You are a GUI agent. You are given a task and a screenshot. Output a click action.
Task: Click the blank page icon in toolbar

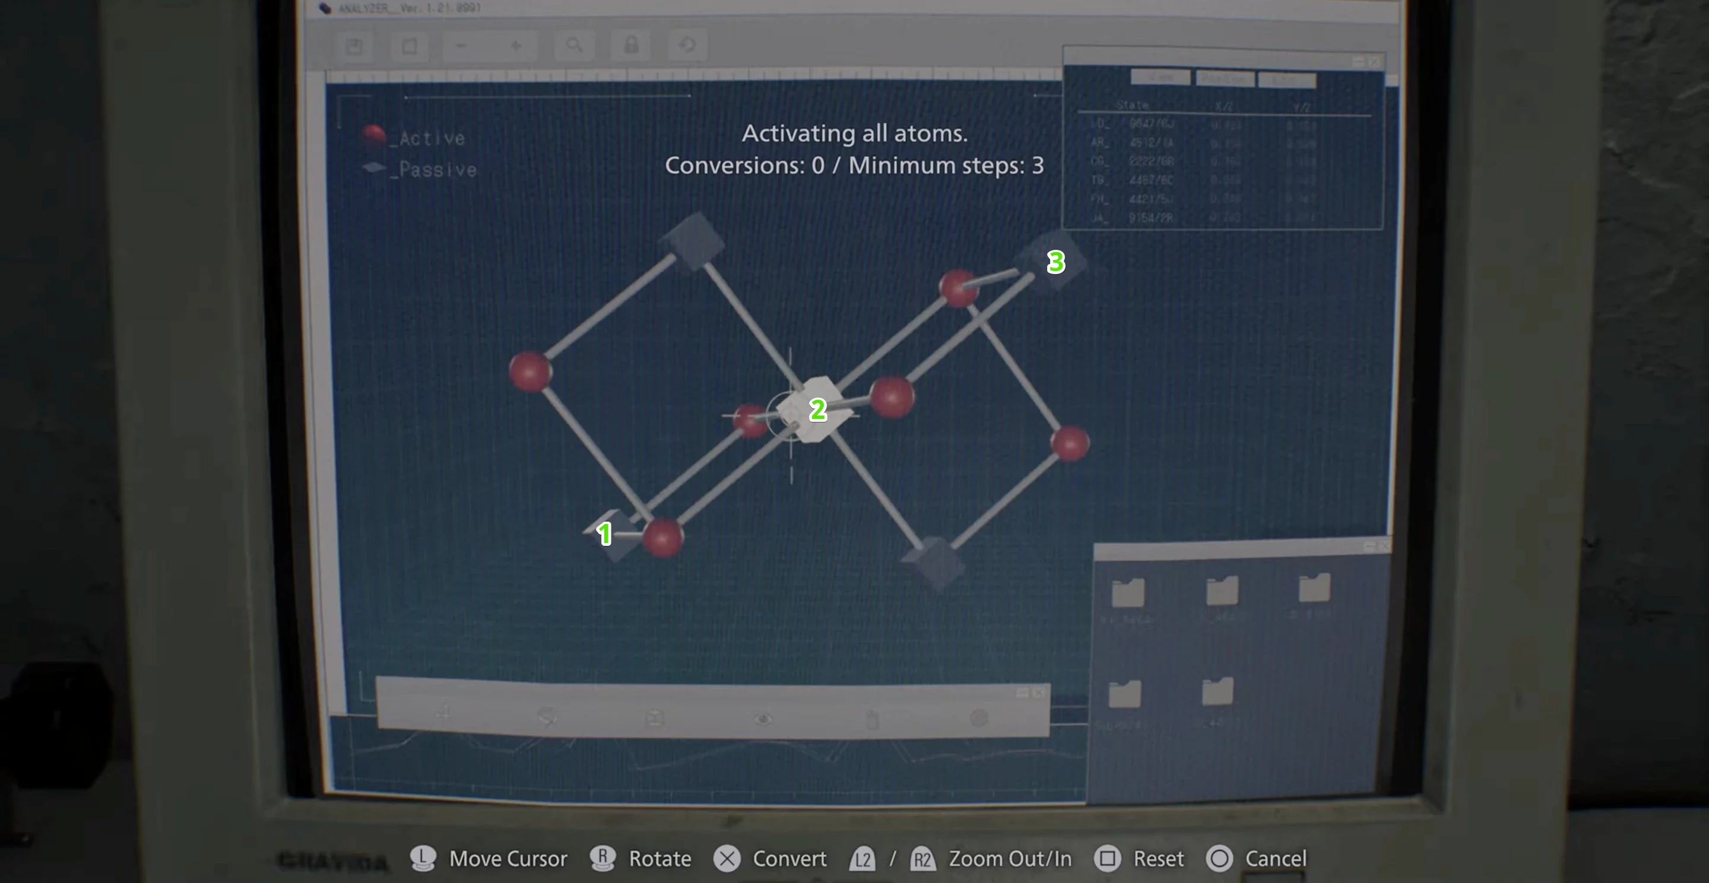pos(410,46)
